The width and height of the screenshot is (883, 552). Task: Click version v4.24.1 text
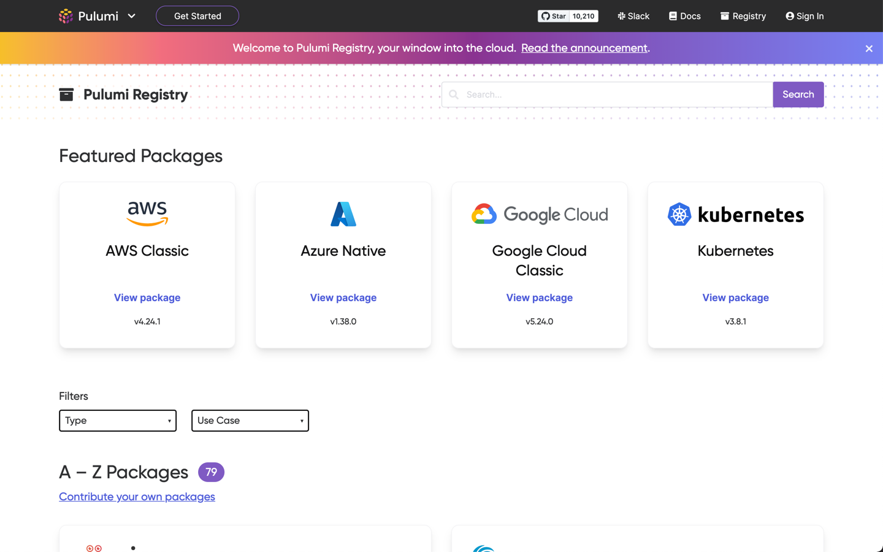[x=147, y=321]
